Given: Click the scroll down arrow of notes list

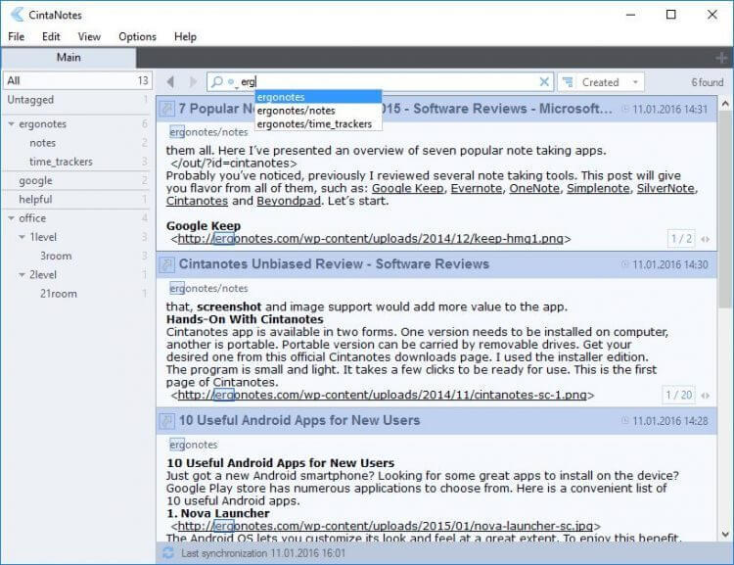Looking at the screenshot, I should pos(725,534).
